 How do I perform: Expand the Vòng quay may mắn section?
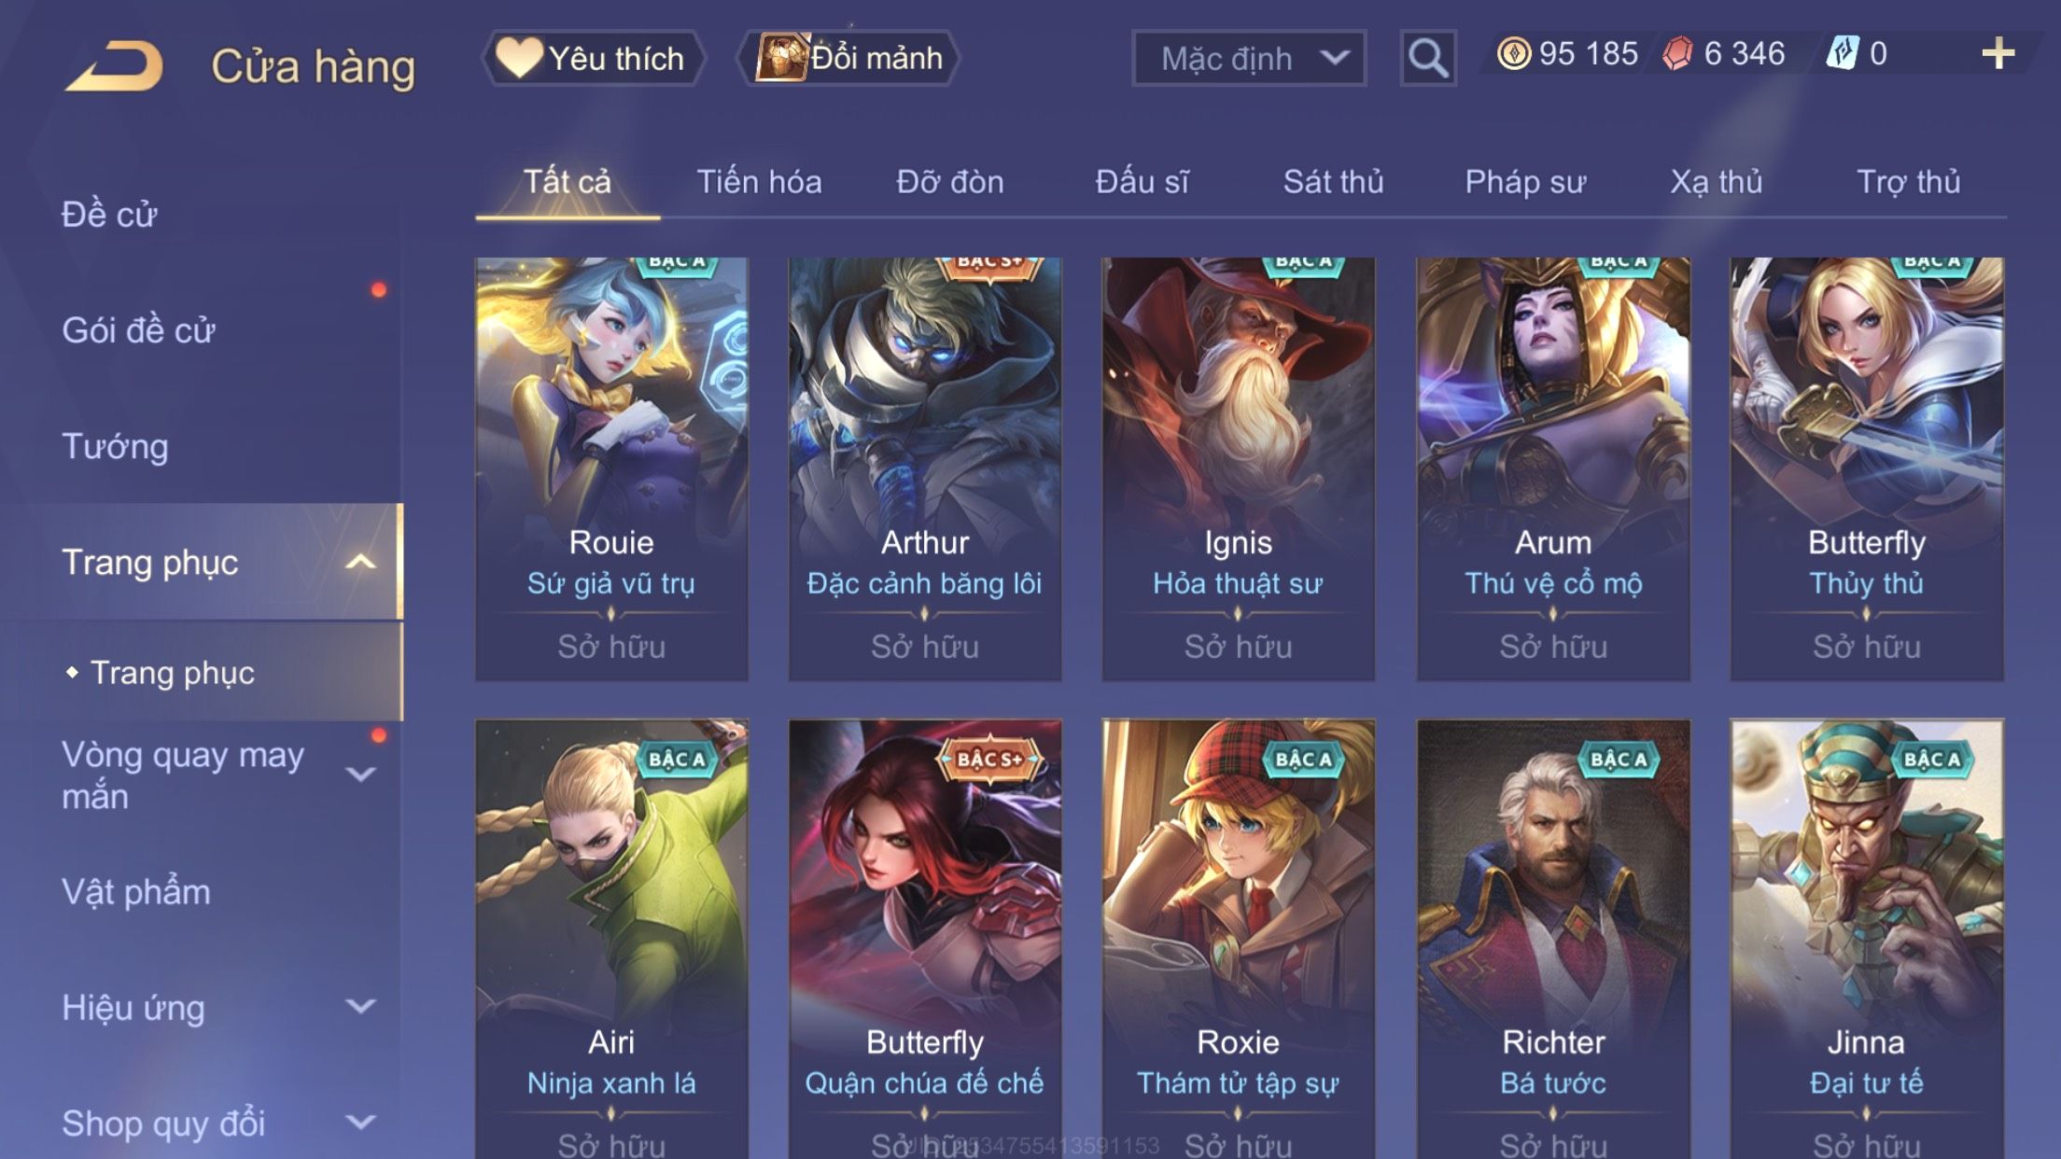click(360, 775)
